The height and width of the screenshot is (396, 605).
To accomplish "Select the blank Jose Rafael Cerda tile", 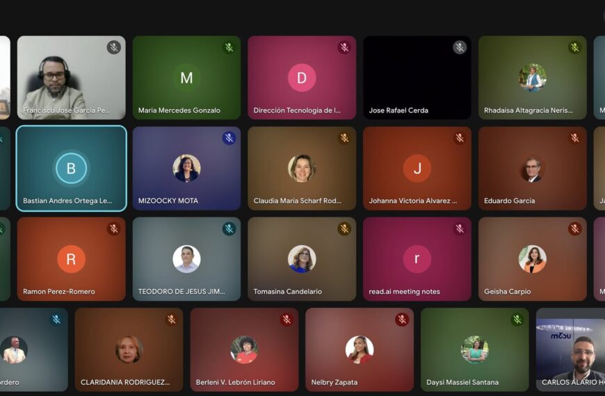I will [417, 78].
